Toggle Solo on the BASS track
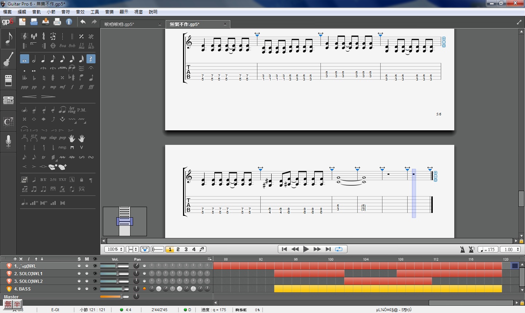525x313 pixels. 79,289
